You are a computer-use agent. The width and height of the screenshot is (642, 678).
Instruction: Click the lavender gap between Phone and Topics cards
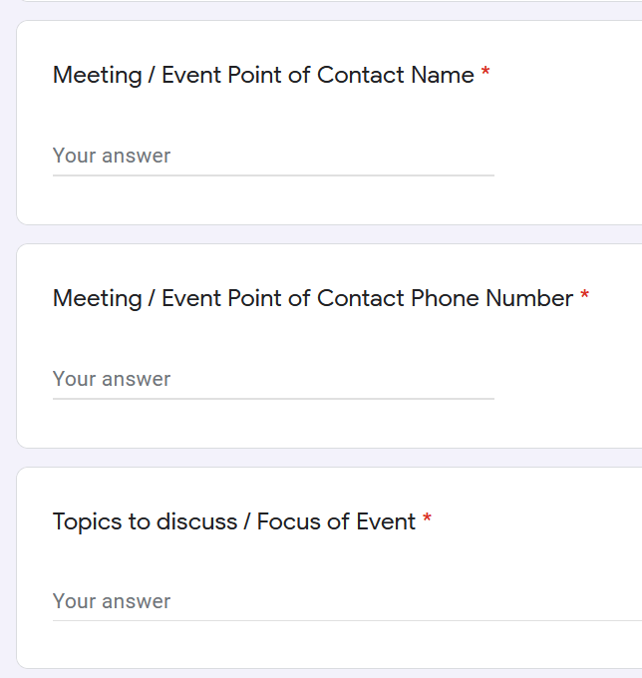[x=329, y=458]
